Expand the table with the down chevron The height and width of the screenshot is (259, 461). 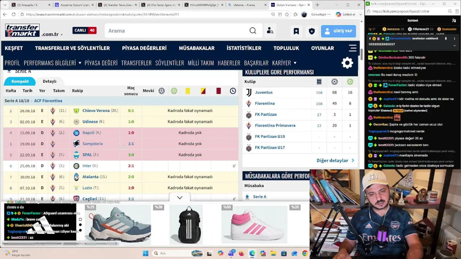tap(180, 197)
